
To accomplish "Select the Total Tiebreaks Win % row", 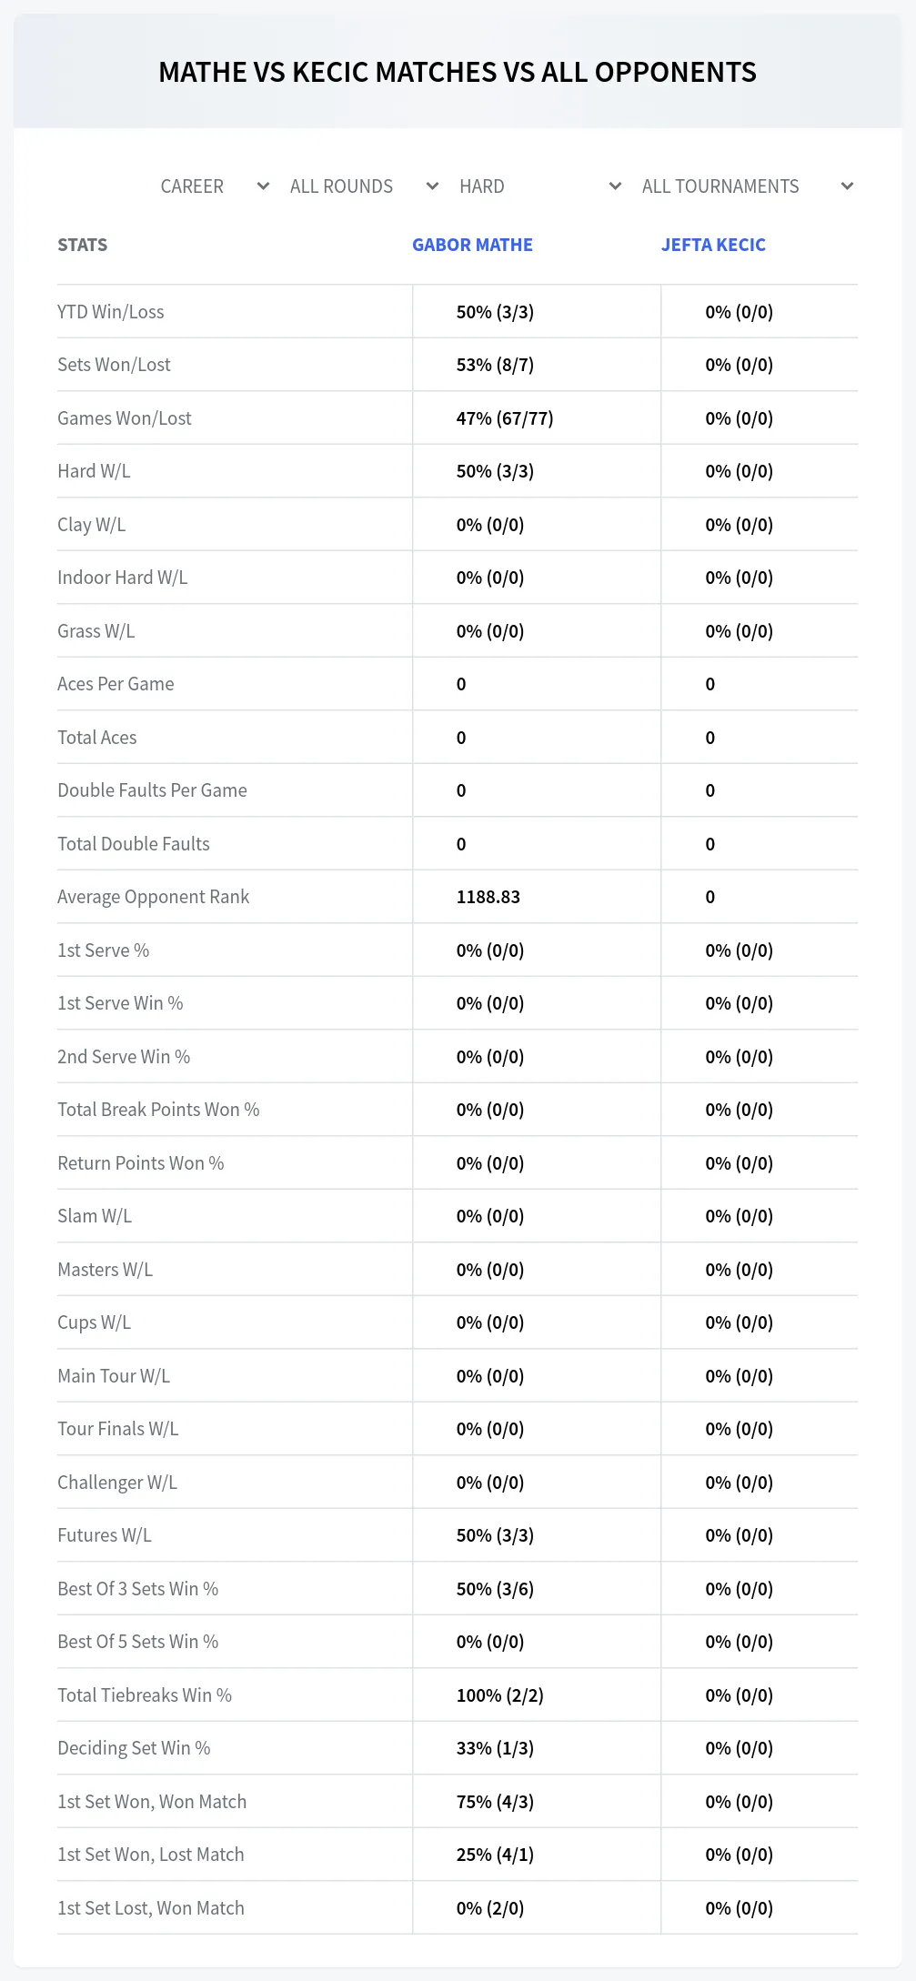I will (458, 1694).
